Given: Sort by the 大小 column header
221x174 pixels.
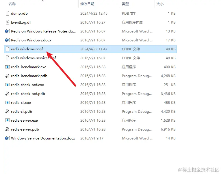Looking at the screenshot, I should [160, 4].
